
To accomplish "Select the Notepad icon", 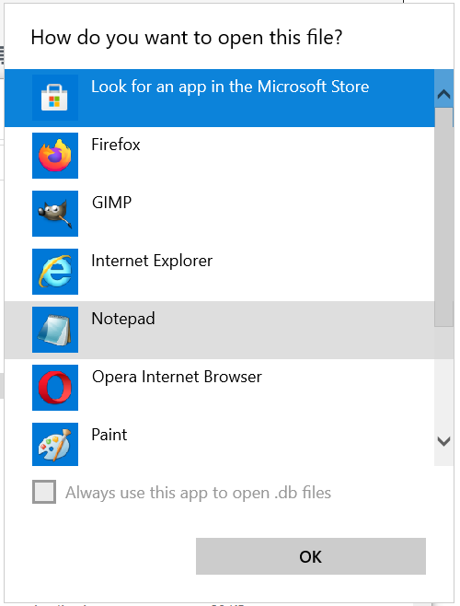I will click(x=55, y=330).
